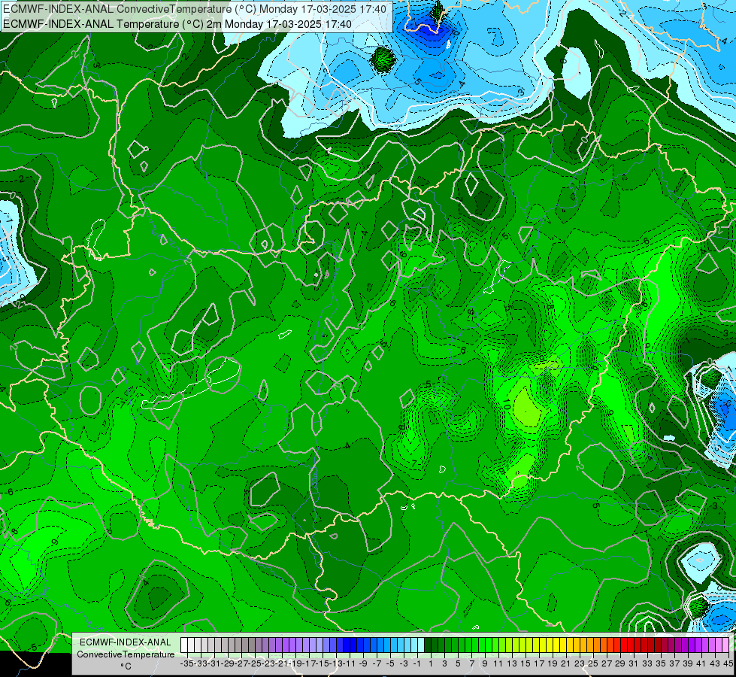Click the 45 legend scale label
Screen dimensions: 736x677
click(728, 663)
